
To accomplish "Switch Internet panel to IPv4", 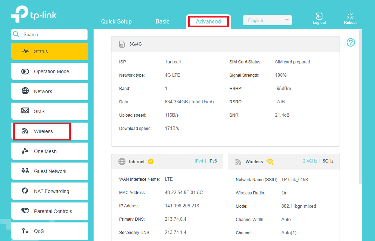I will click(x=199, y=161).
